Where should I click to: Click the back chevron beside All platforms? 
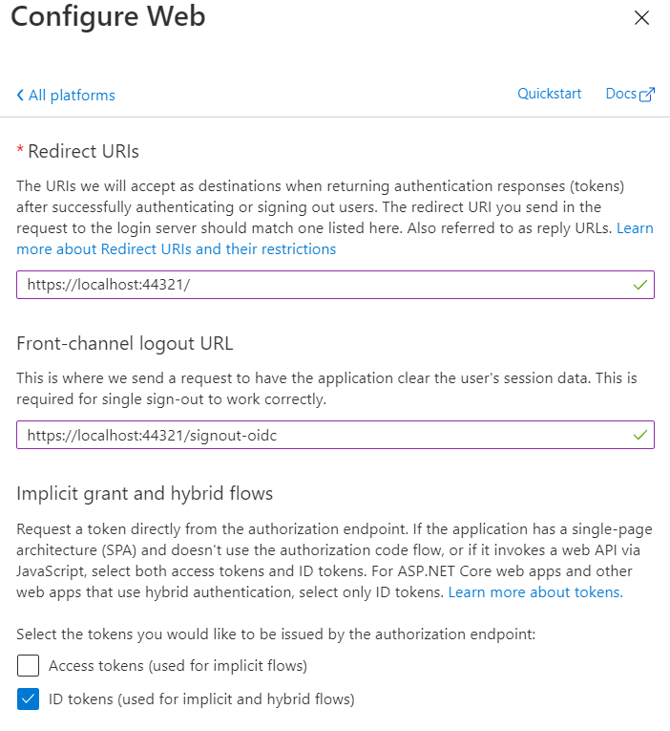[20, 96]
